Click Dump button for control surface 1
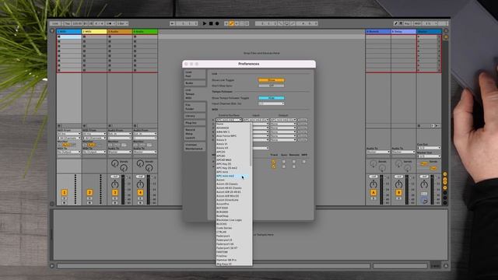 tap(303, 120)
